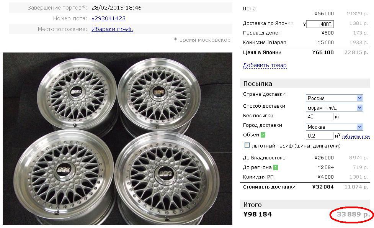Open the Город доставки dropdown arrow

click(360, 127)
